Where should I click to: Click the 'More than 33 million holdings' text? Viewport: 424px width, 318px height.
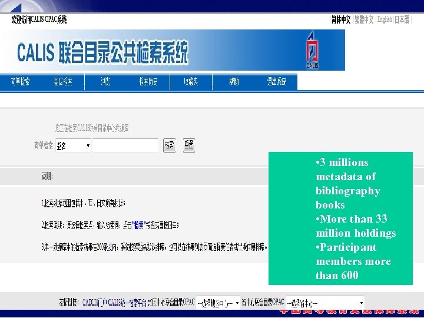pyautogui.click(x=356, y=226)
